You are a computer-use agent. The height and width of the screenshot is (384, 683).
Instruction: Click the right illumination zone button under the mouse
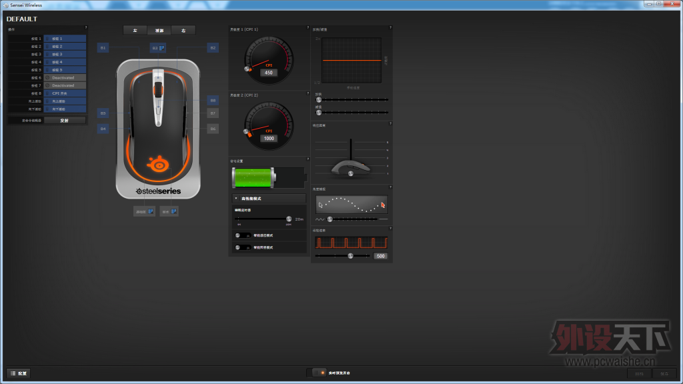tap(169, 211)
